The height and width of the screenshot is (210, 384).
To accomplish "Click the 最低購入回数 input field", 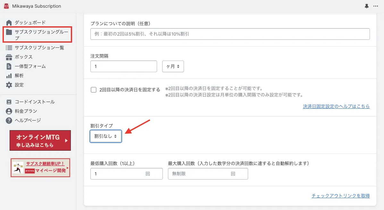I will coord(126,174).
